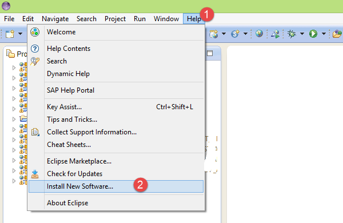
Task: Open the dropdown arrow beside the Run icon
Action: pos(324,34)
